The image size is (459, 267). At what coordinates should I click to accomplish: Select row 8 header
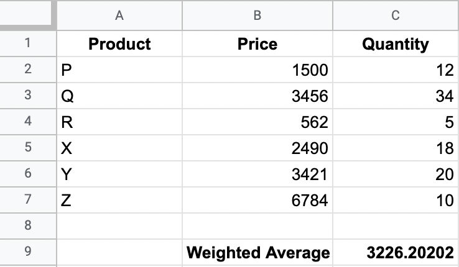click(28, 226)
